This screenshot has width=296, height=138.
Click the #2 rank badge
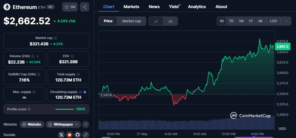tap(51, 7)
